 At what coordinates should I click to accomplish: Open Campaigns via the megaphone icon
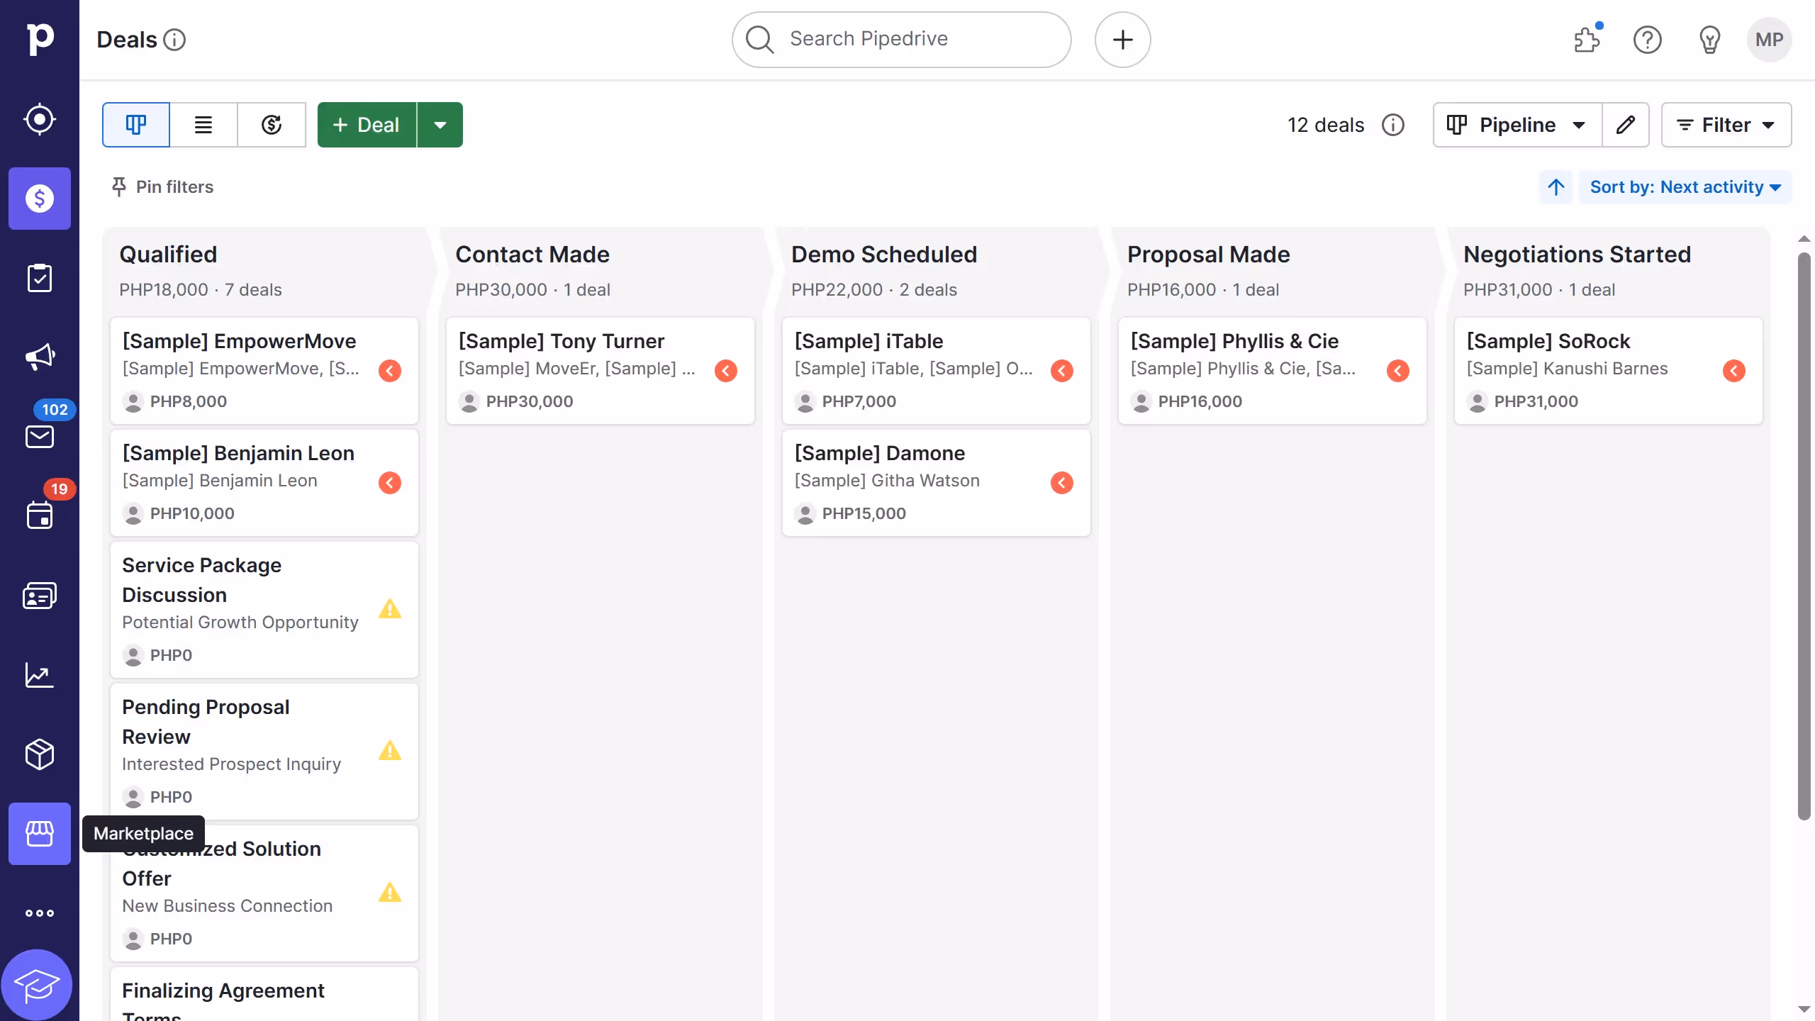coord(39,357)
